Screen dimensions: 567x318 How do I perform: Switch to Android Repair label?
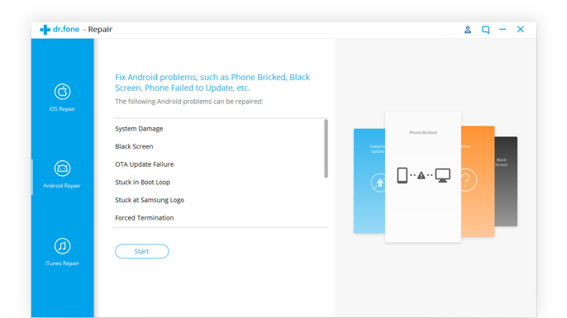(62, 186)
